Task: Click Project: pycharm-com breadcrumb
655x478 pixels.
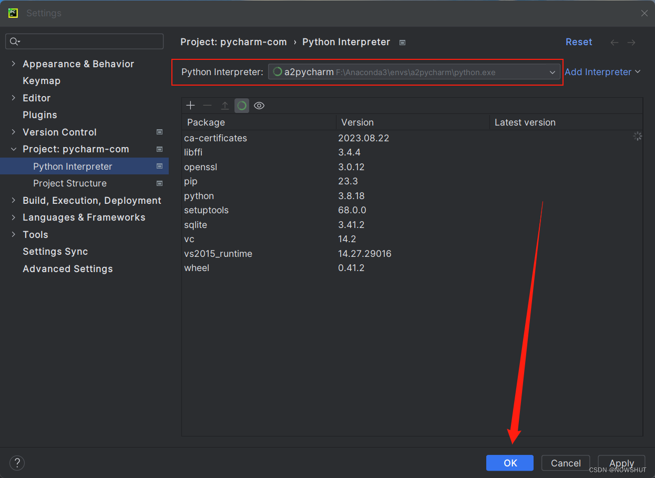Action: [233, 42]
